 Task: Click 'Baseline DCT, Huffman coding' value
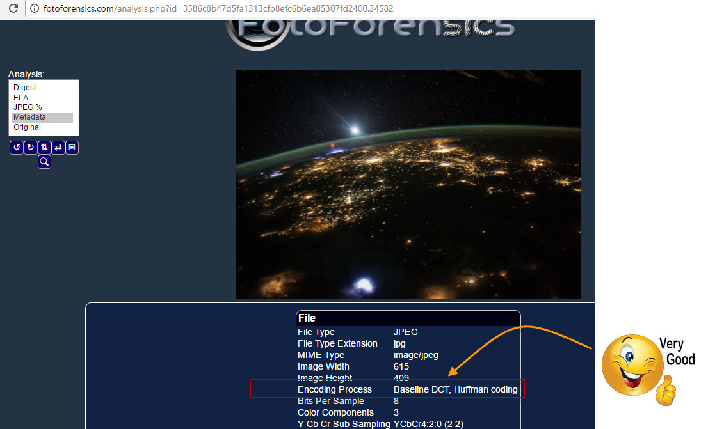click(456, 390)
